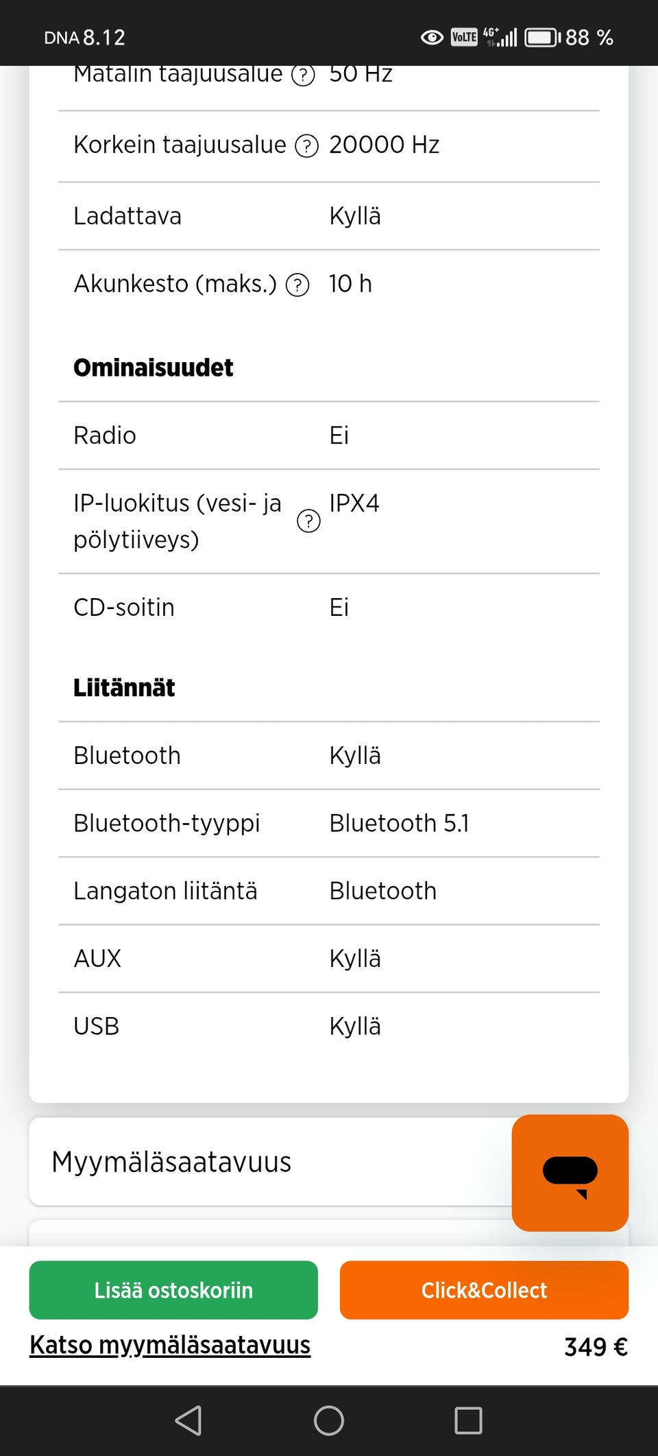
Task: Tap the 349 € price text
Action: point(596,1347)
